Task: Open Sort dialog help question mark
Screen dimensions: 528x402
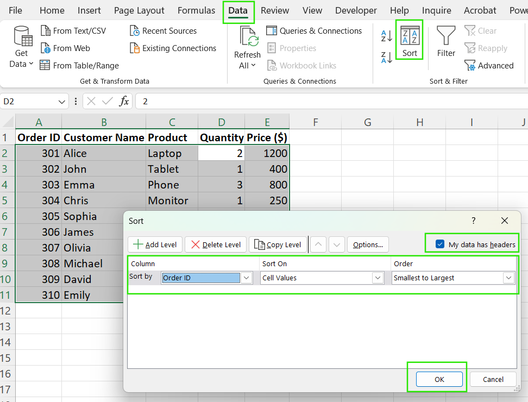Action: point(474,221)
